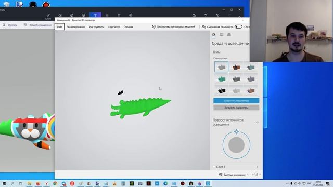Open taskbar Search
Image resolution: width=333 pixels, height=187 pixels.
tap(12, 183)
